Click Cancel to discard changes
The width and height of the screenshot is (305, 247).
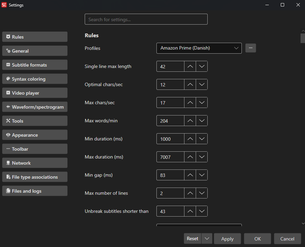pyautogui.click(x=287, y=239)
